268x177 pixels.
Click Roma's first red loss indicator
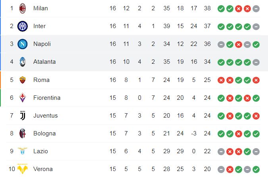click(221, 80)
